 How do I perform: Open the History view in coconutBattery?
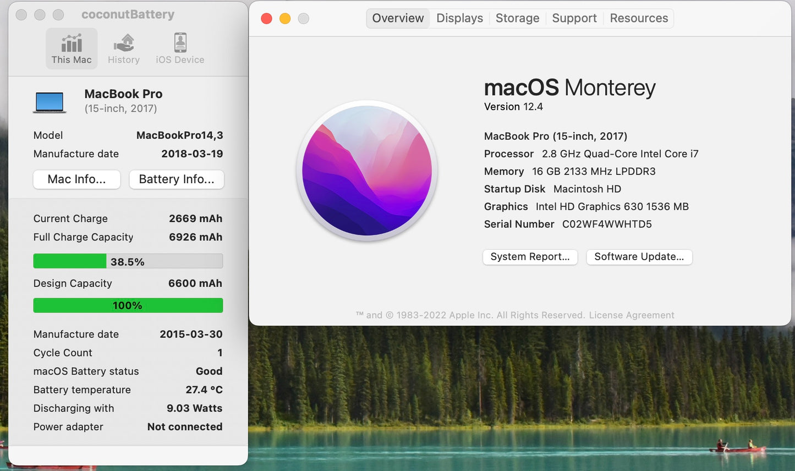[x=123, y=48]
